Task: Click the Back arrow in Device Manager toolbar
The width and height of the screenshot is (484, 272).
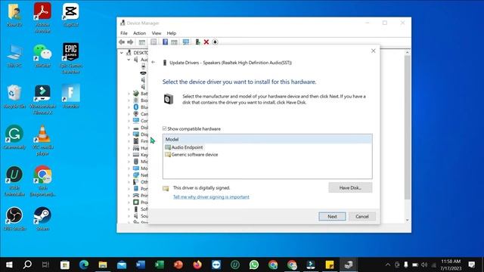Action: [122, 42]
